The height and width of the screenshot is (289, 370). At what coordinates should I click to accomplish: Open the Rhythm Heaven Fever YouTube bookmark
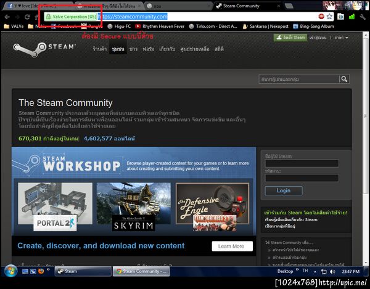click(160, 26)
